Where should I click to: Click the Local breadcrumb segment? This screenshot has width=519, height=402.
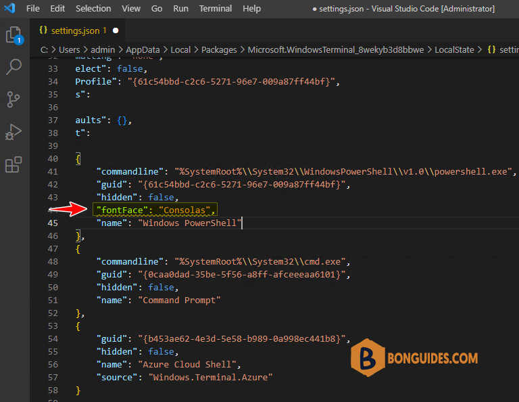point(180,50)
